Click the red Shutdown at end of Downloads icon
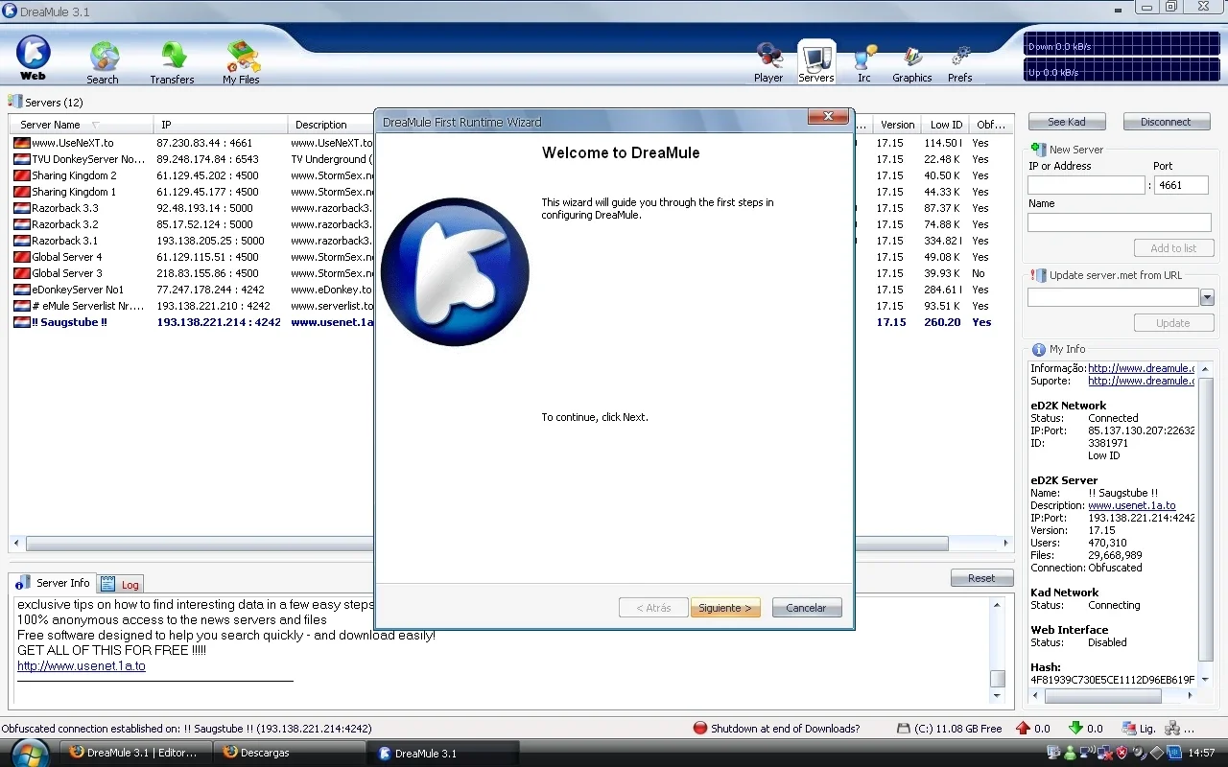Screen dimensions: 1228x767 700,728
